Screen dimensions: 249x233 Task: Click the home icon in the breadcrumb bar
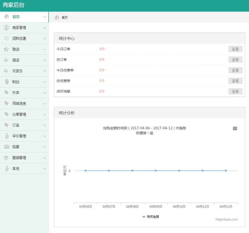57,17
